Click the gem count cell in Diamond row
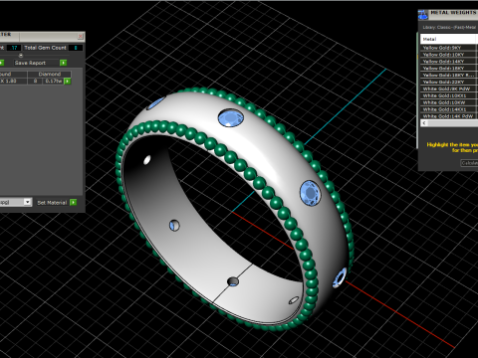This screenshot has height=358, width=478. pyautogui.click(x=35, y=82)
